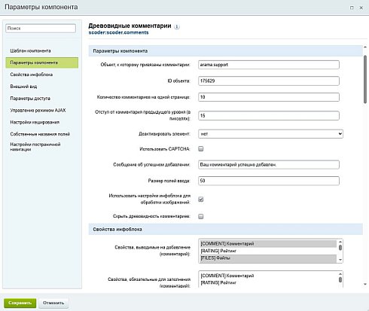Click the maximize dialog window icon
Viewport: 369px width, 311px height.
click(x=352, y=8)
